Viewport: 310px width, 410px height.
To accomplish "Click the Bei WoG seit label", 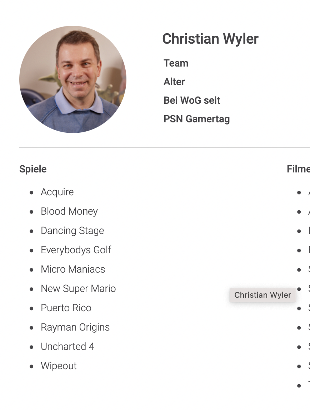I will pos(192,101).
